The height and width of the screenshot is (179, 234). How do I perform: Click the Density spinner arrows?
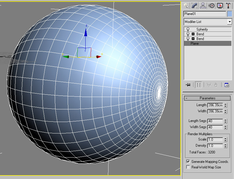(225, 146)
